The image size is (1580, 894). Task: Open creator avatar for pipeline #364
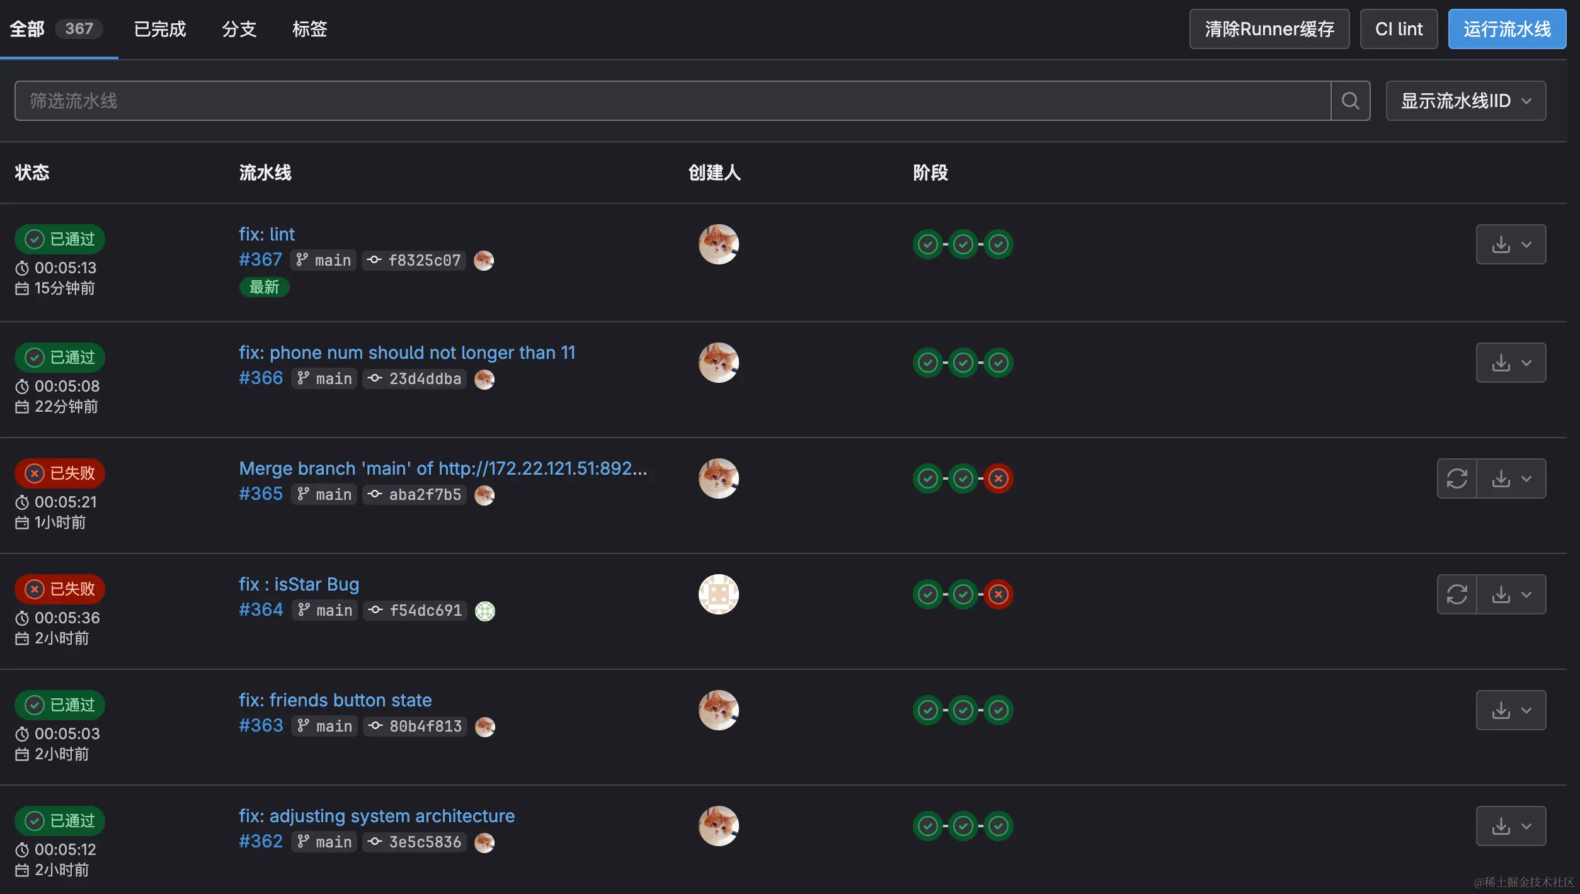tap(718, 594)
